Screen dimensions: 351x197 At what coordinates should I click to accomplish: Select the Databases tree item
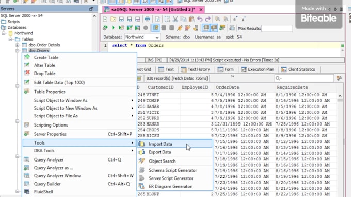pyautogui.click(x=17, y=27)
